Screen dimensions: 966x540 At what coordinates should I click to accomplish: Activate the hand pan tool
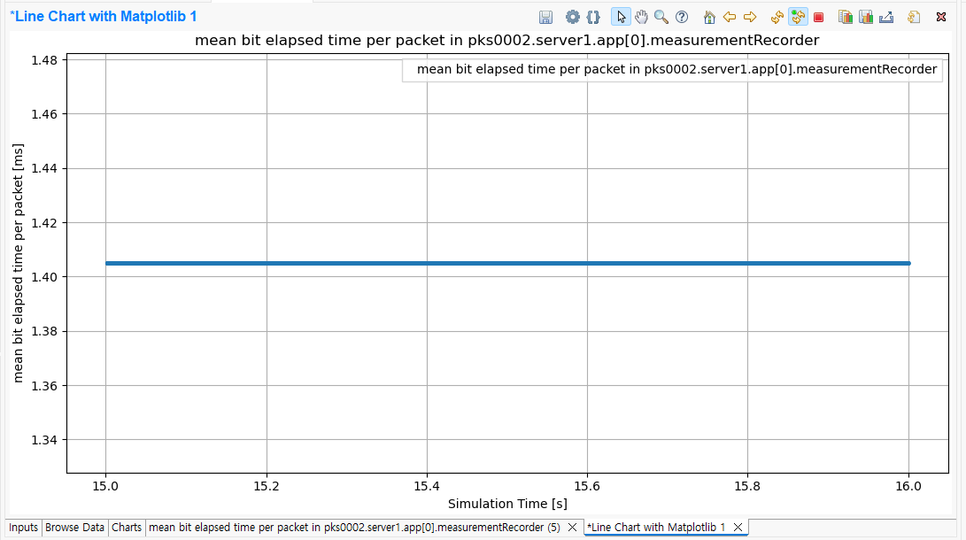[x=641, y=17]
